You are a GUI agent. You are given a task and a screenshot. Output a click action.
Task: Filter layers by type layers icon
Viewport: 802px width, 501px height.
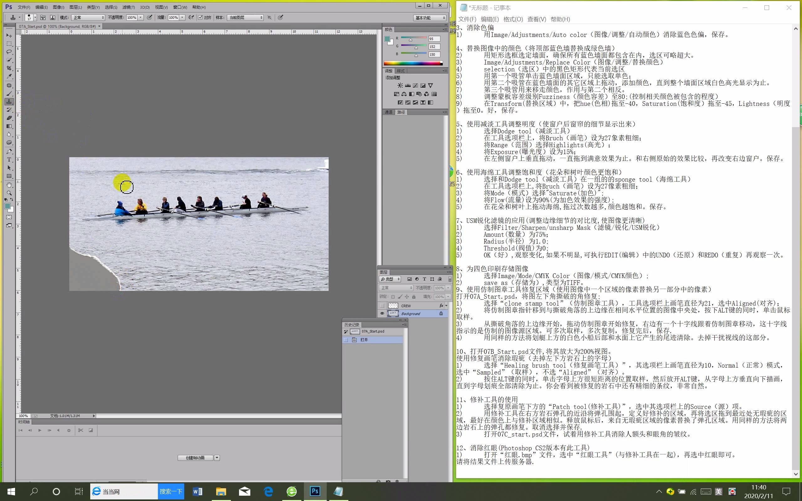point(424,279)
